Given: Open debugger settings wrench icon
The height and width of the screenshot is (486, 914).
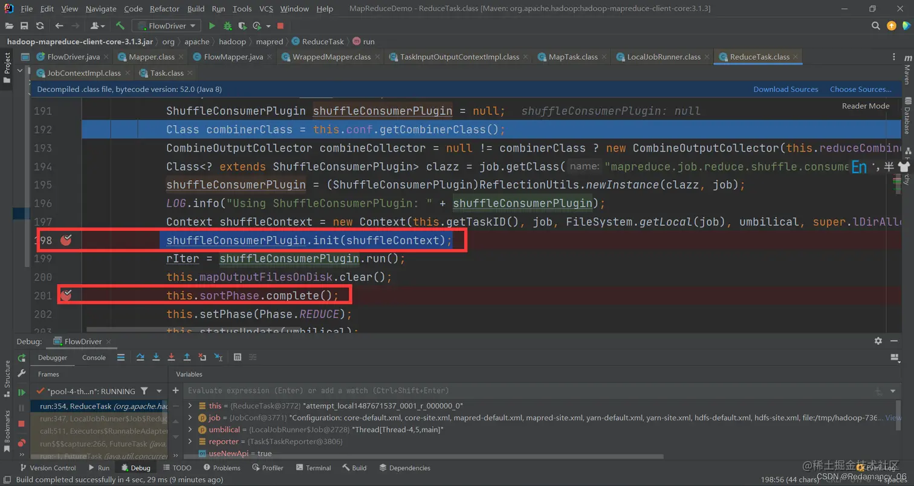Looking at the screenshot, I should tap(22, 374).
